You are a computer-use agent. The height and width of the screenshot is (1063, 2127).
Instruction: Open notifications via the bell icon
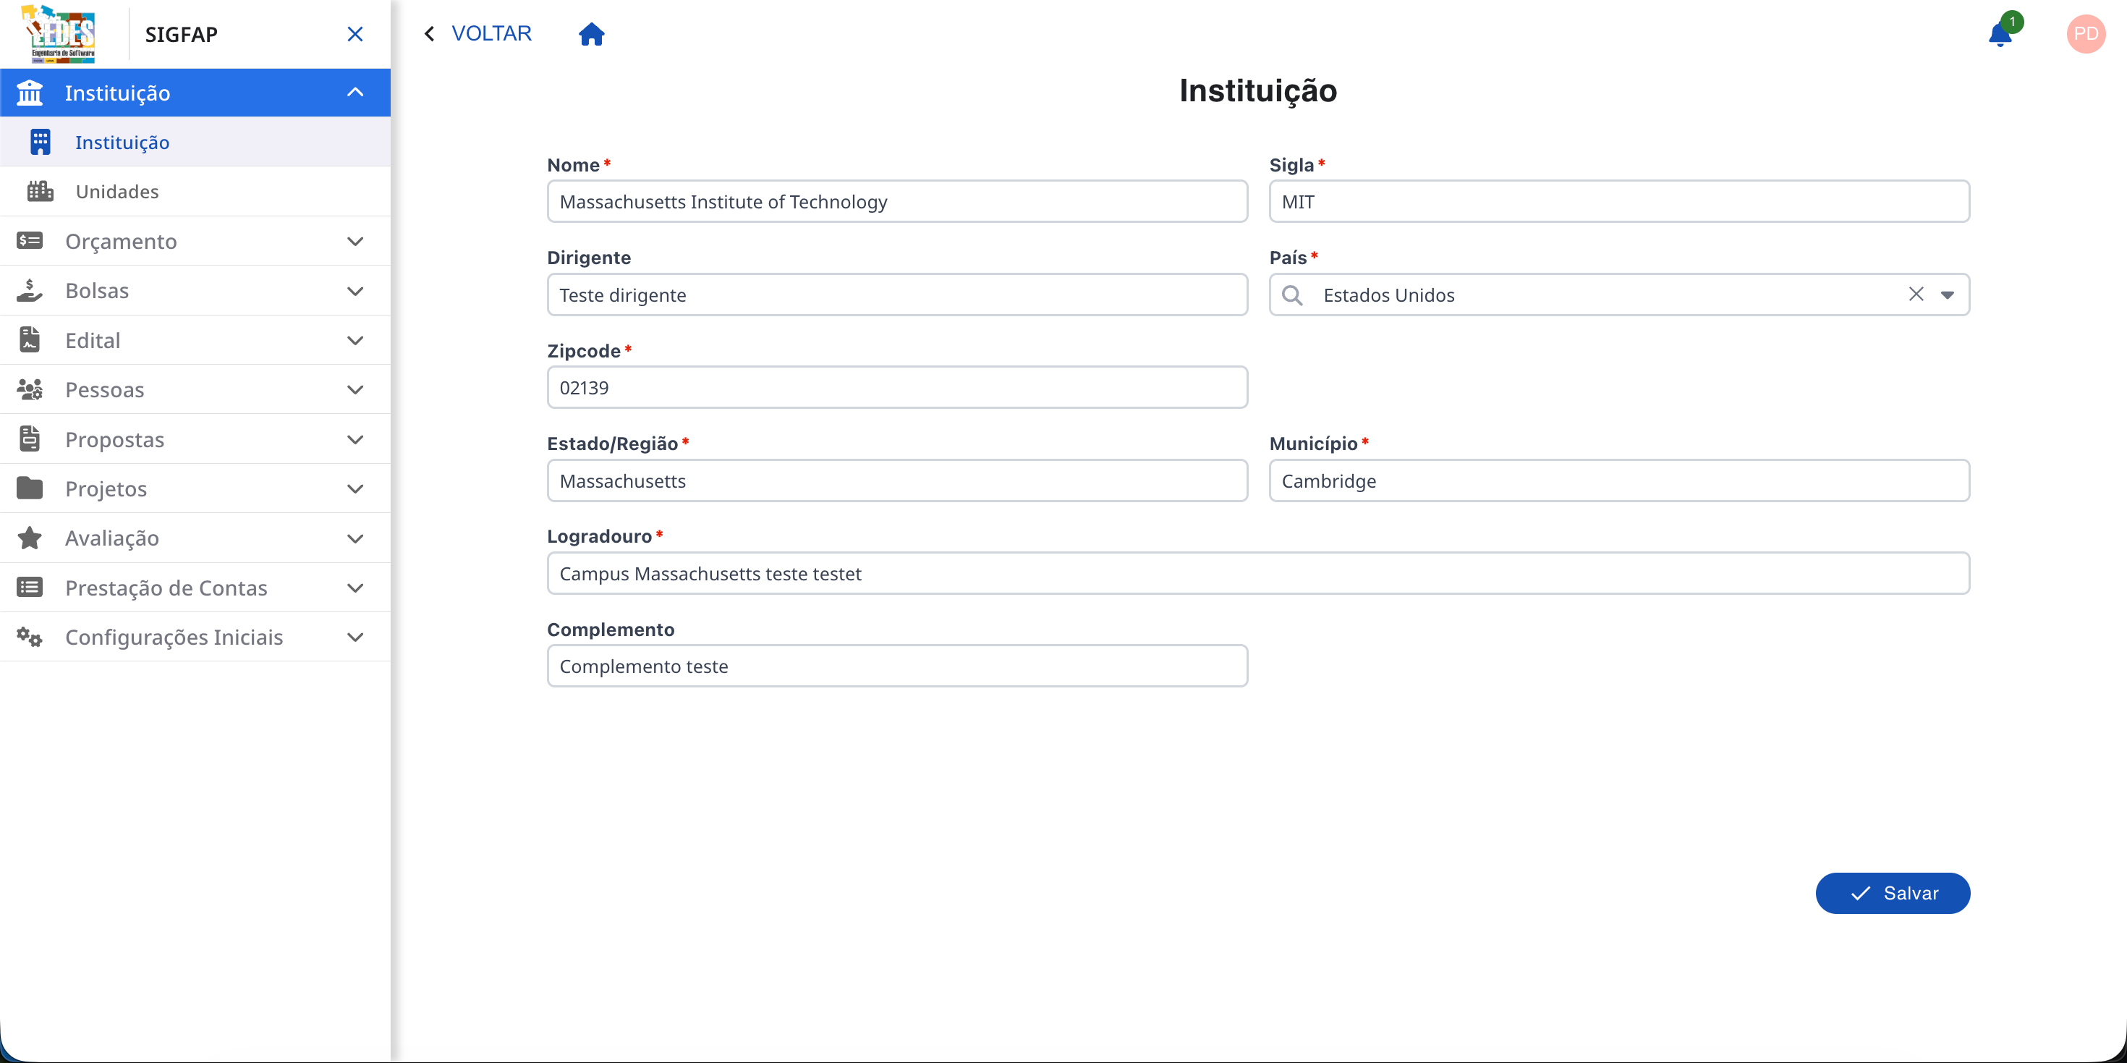click(2000, 35)
